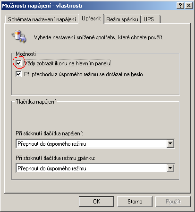Switch to Schémata nastavení napájení tab
Screen dimensions: 195x212
[x=42, y=19]
